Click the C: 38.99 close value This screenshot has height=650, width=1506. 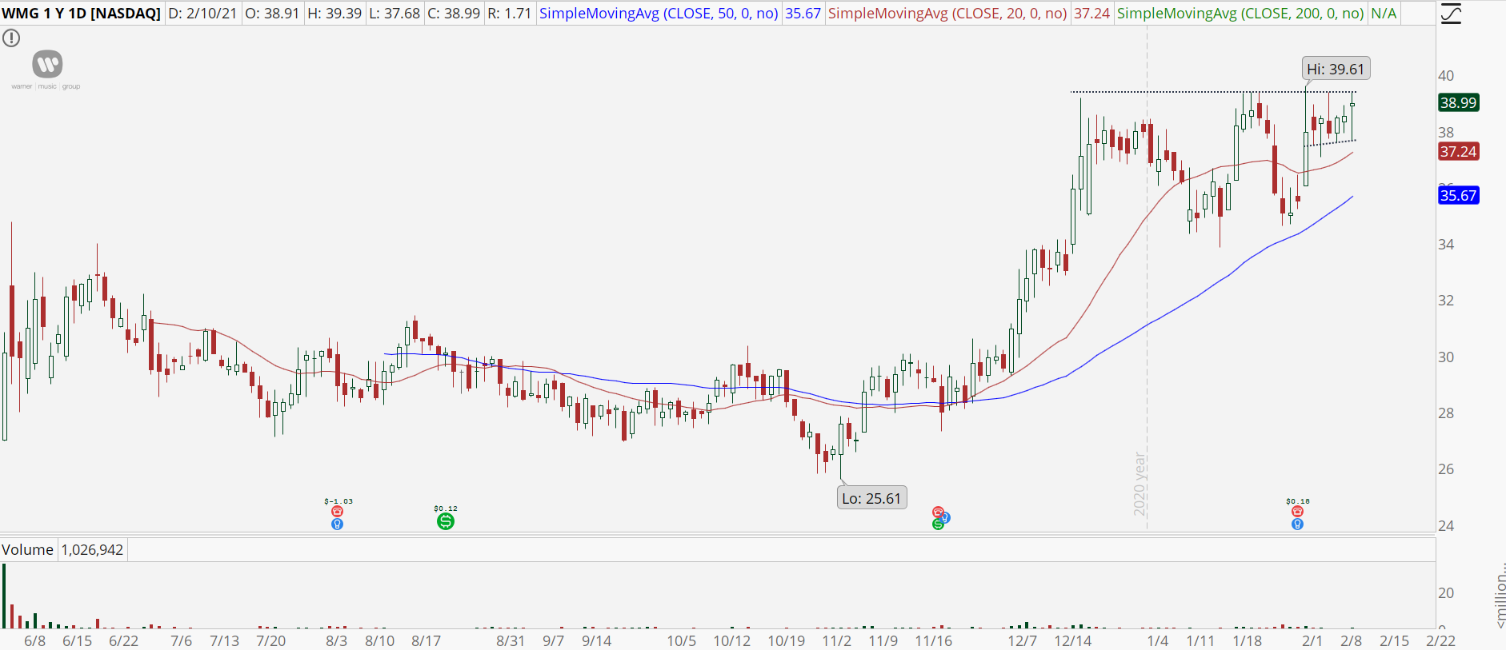coord(454,14)
